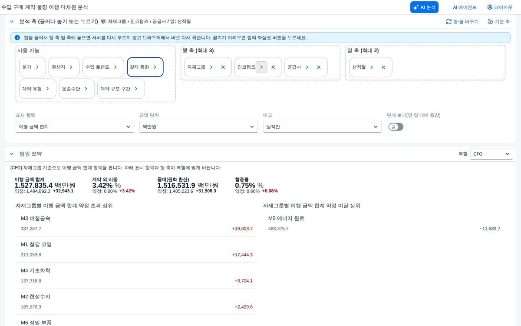Open the 금액 단위 dropdown

198,127
